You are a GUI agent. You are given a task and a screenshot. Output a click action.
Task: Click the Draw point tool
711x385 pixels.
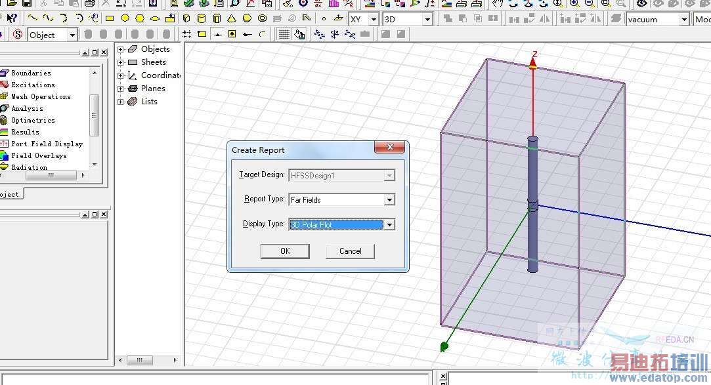point(323,18)
